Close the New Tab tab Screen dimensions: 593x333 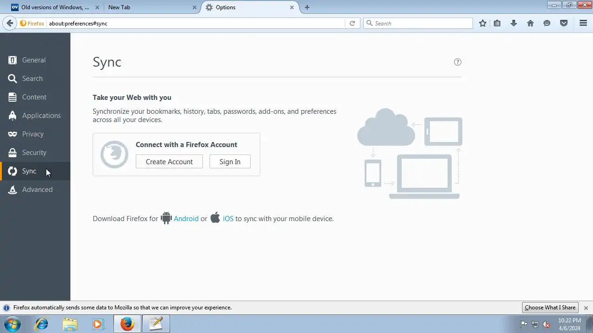(x=195, y=7)
